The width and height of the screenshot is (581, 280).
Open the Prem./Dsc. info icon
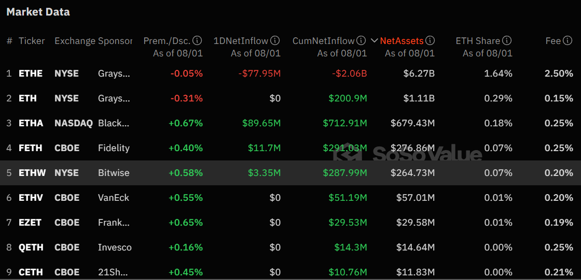(x=198, y=40)
